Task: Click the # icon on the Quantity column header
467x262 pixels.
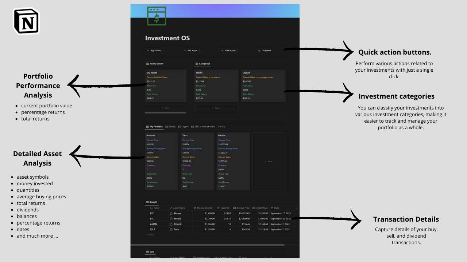Action: (x=218, y=208)
